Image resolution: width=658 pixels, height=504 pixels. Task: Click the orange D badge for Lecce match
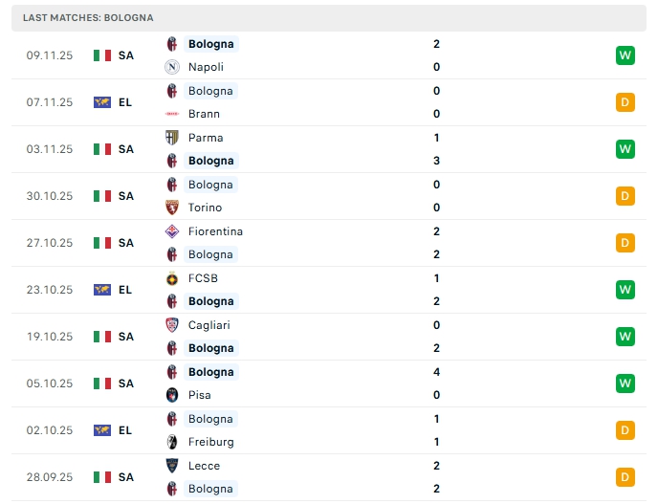(x=625, y=477)
